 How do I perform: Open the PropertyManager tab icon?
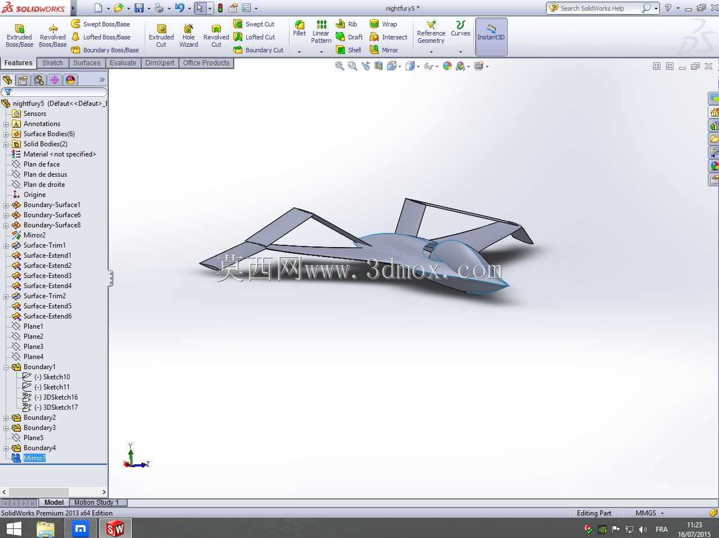click(x=23, y=80)
